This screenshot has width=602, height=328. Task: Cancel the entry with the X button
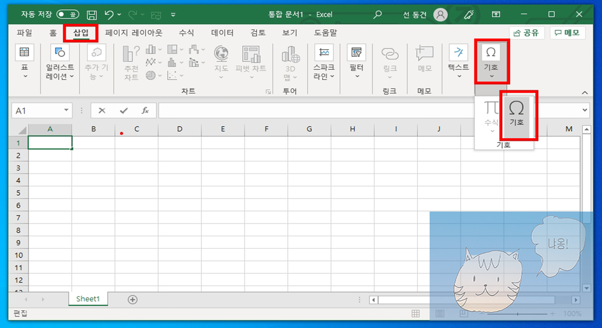pos(102,110)
